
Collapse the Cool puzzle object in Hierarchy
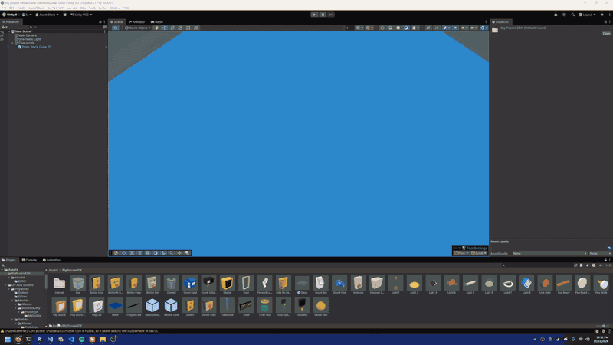[12, 43]
